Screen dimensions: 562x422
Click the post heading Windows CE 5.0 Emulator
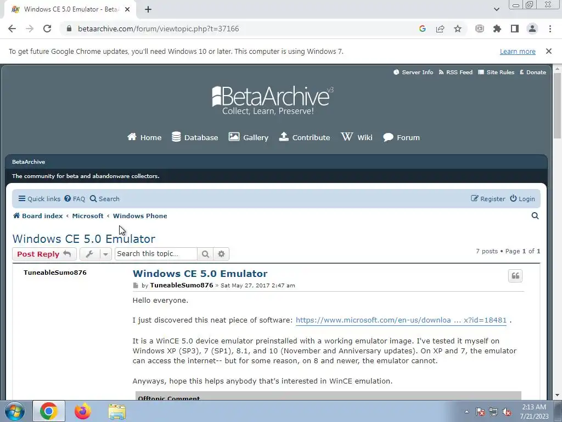200,274
